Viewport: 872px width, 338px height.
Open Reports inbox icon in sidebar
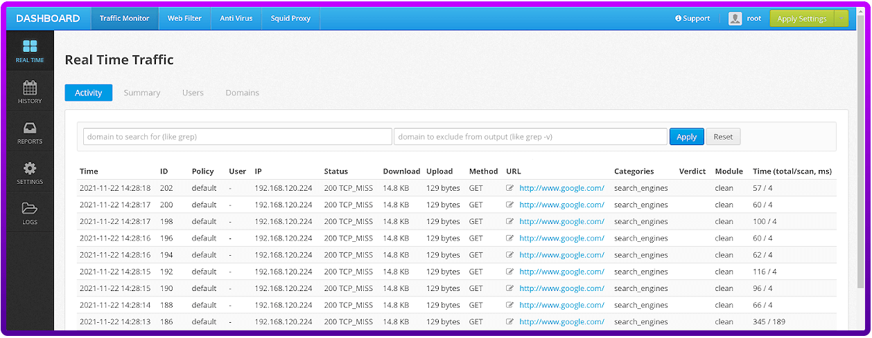30,129
